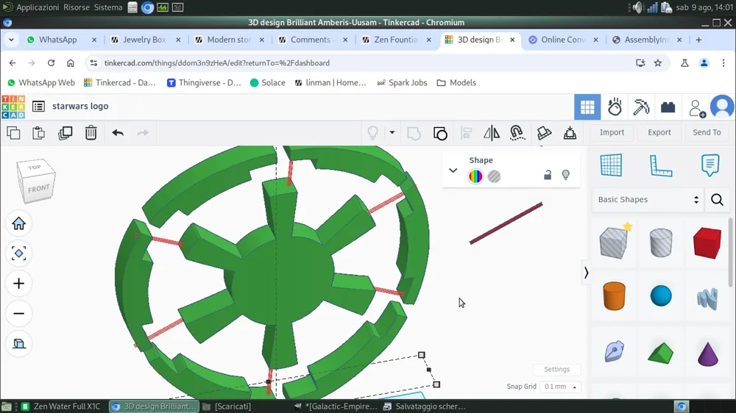Pick the purple Cone shape
736x413 pixels.
708,354
